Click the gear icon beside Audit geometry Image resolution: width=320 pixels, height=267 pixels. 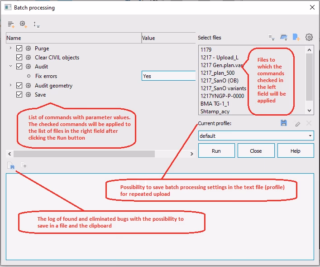(29, 85)
